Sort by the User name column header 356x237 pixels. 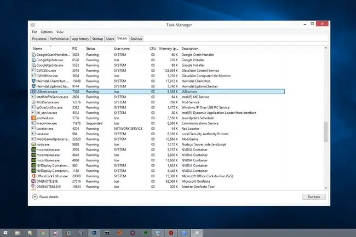pyautogui.click(x=122, y=49)
